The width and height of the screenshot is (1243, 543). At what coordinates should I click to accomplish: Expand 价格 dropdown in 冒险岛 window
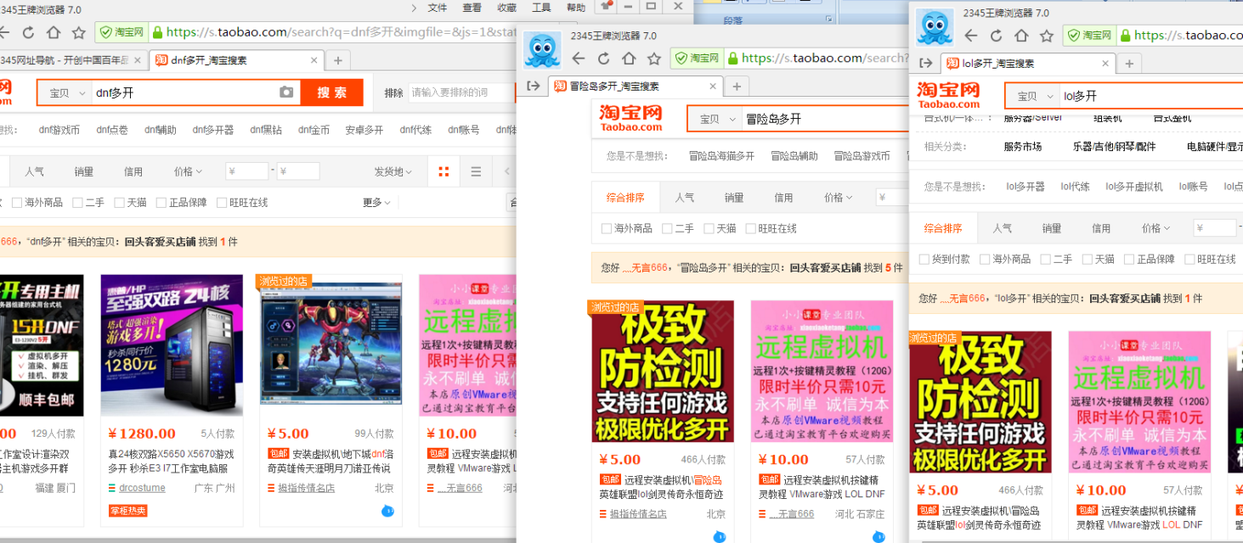[838, 197]
